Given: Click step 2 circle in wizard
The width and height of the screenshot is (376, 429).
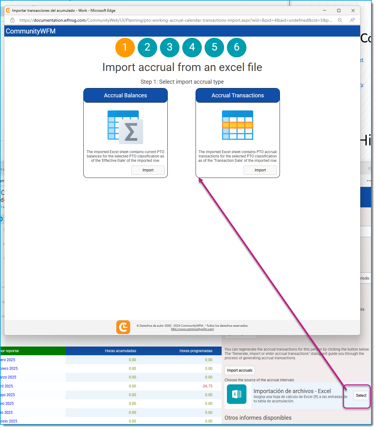Looking at the screenshot, I should pyautogui.click(x=147, y=47).
